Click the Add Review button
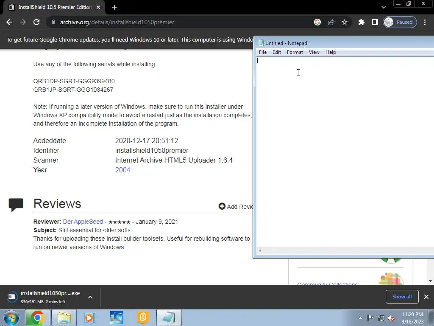 pos(236,207)
